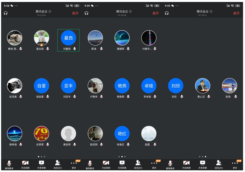Toggle 解除静音 unmute in the 9:58 screen
The width and height of the screenshot is (245, 172).
pyautogui.click(x=9, y=164)
